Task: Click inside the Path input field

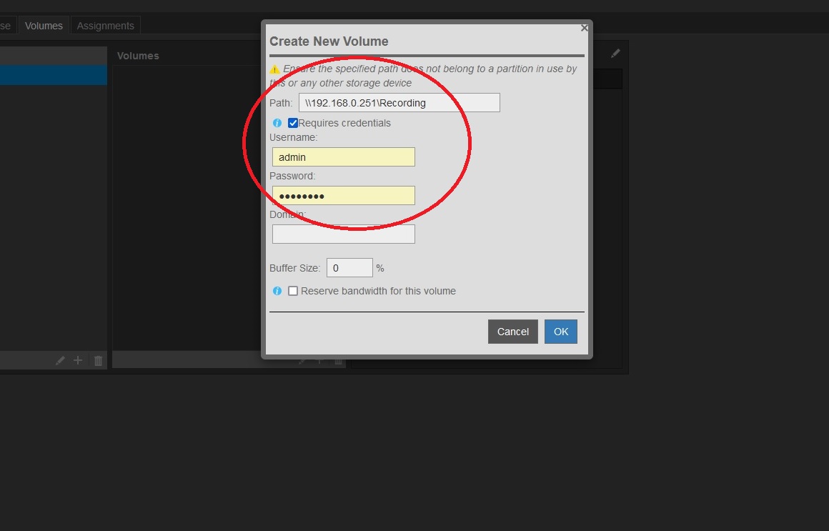Action: point(399,102)
